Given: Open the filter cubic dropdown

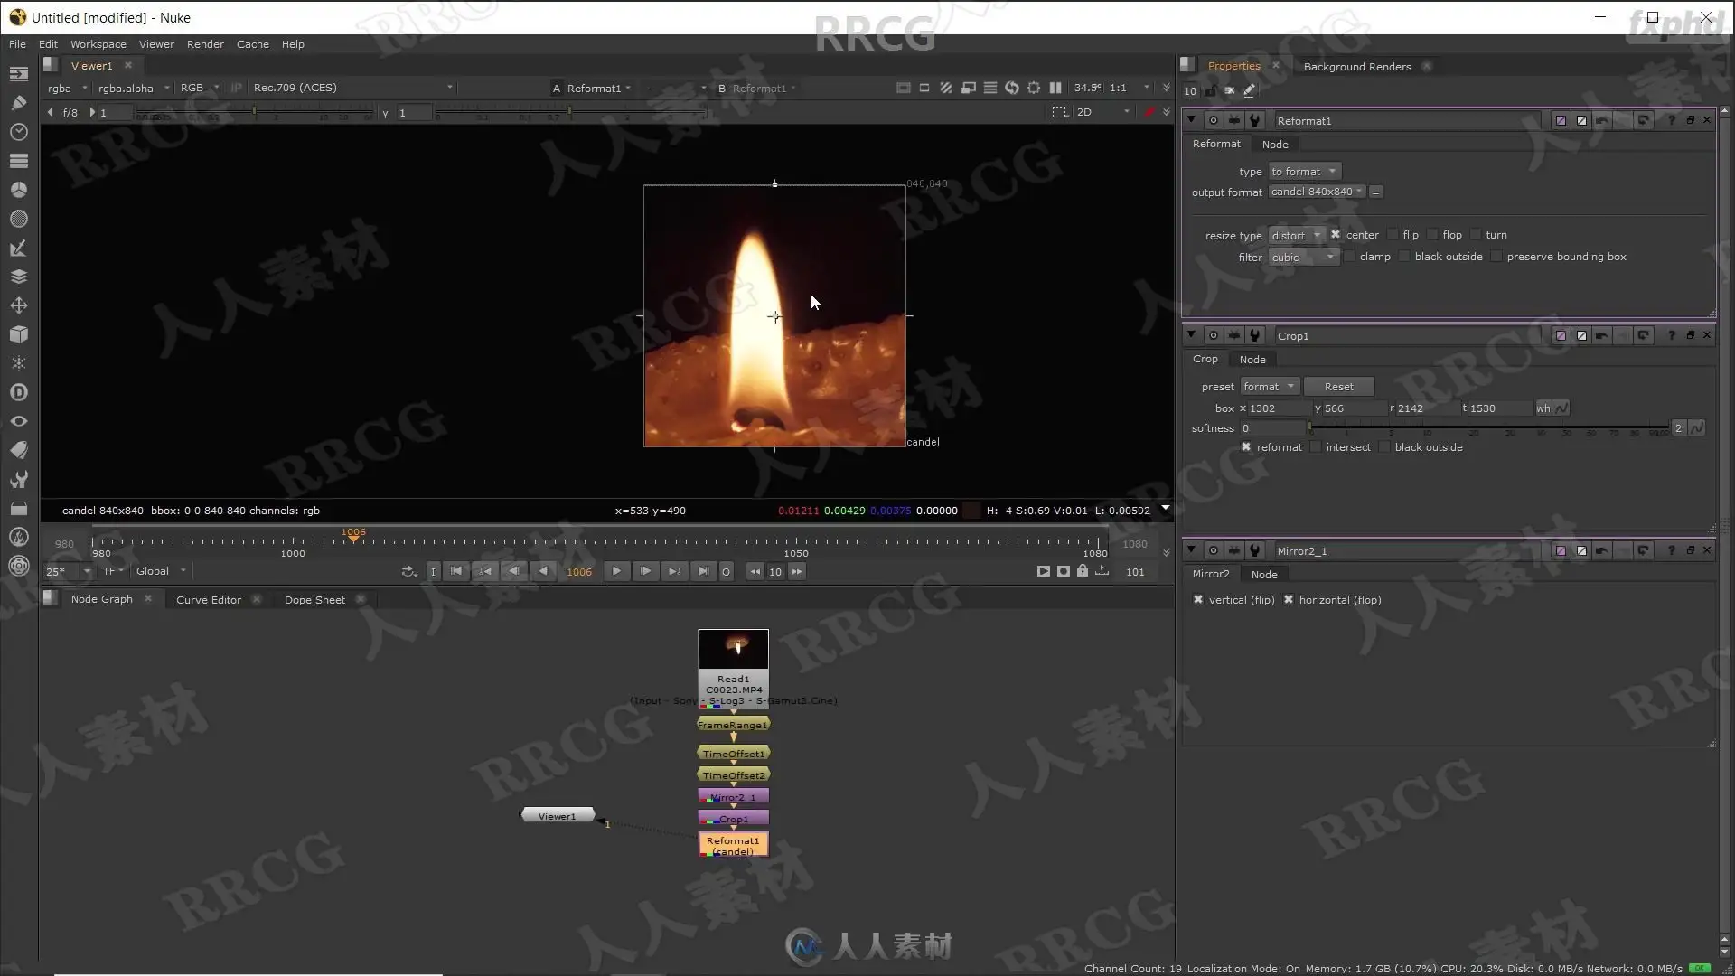Looking at the screenshot, I should pyautogui.click(x=1303, y=258).
